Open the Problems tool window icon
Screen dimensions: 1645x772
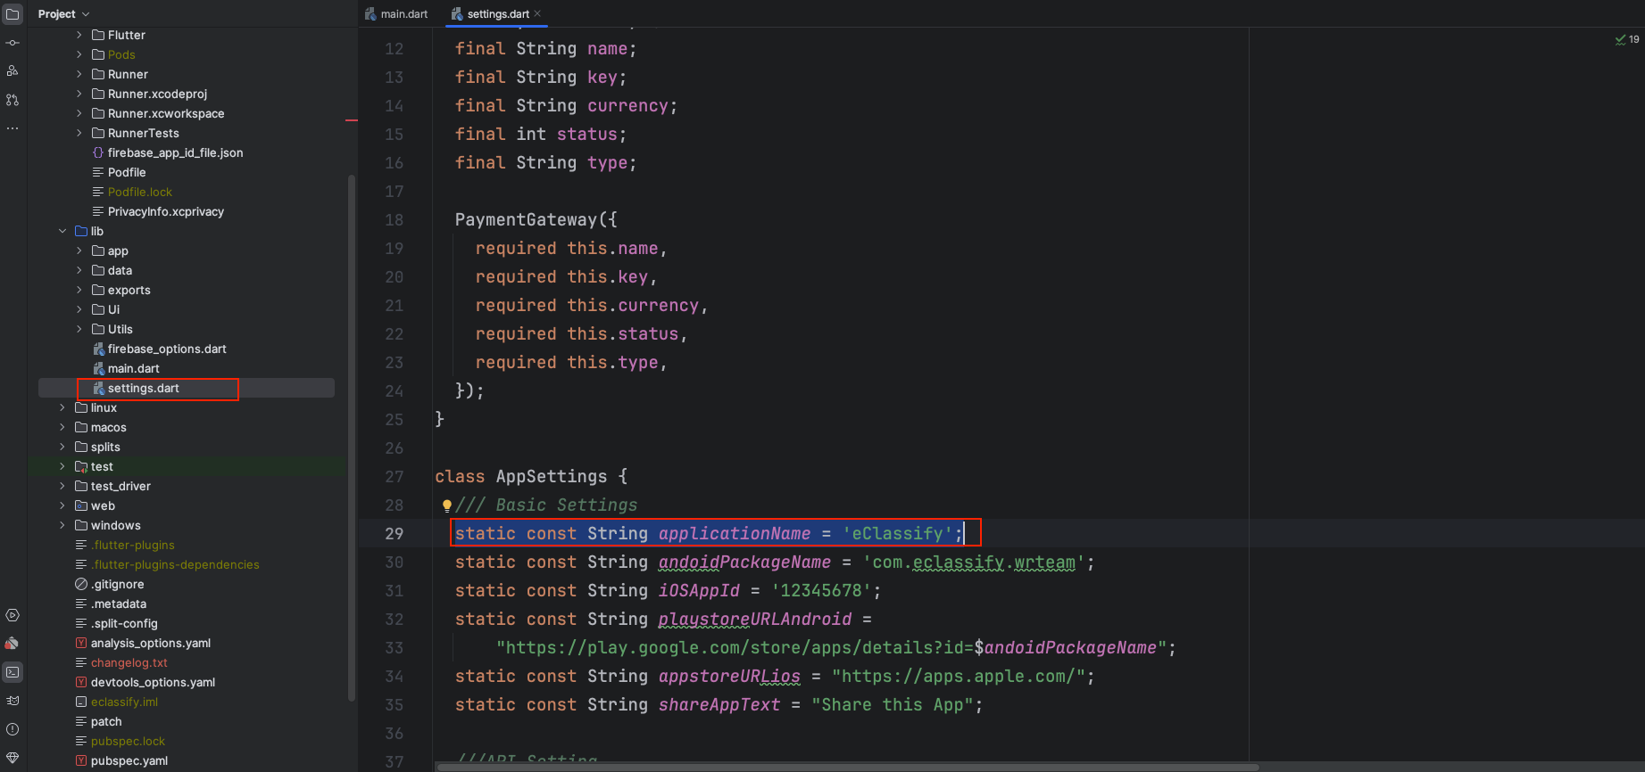[12, 729]
